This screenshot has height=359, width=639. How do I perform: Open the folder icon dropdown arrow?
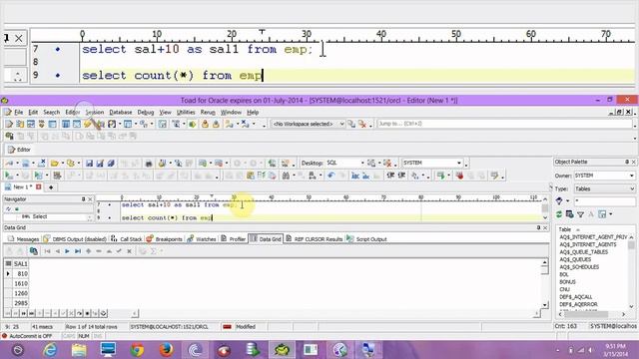click(x=62, y=164)
